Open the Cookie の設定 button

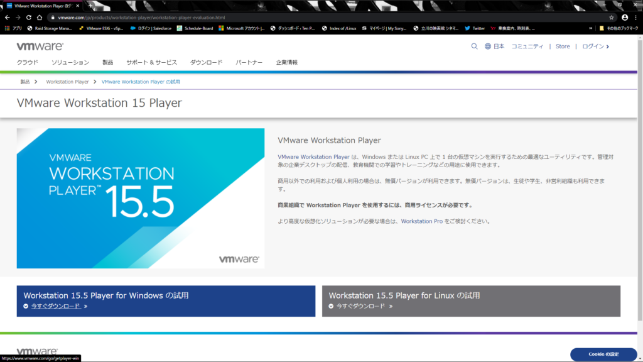[x=603, y=354]
